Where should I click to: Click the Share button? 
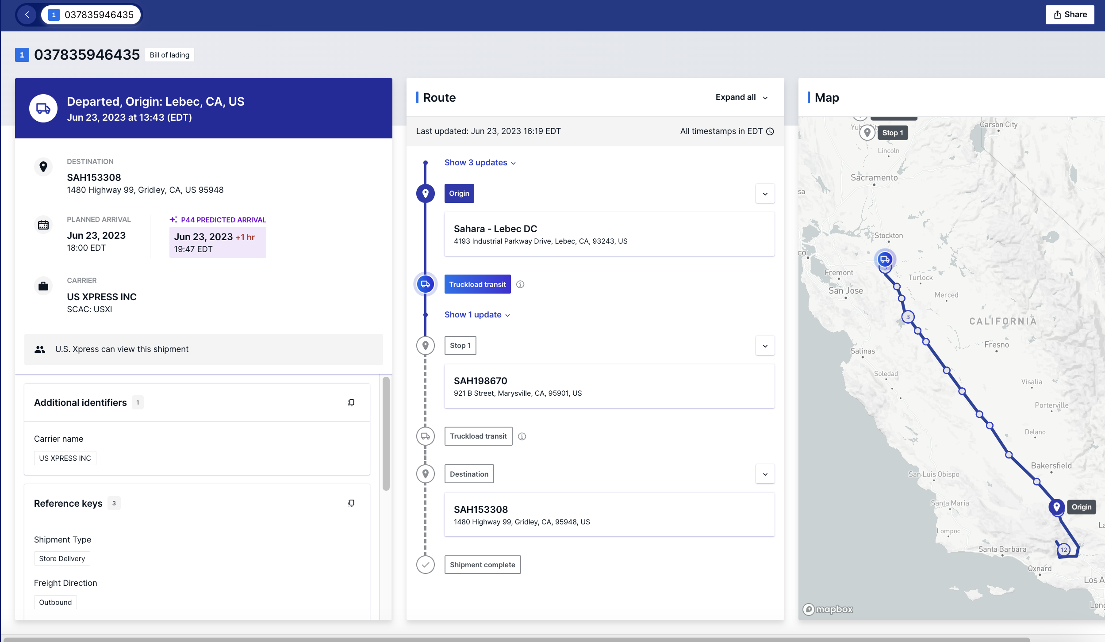tap(1070, 15)
